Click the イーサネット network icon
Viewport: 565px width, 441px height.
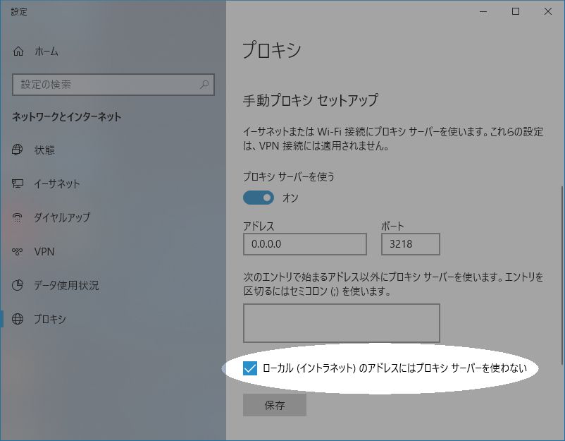(x=16, y=183)
